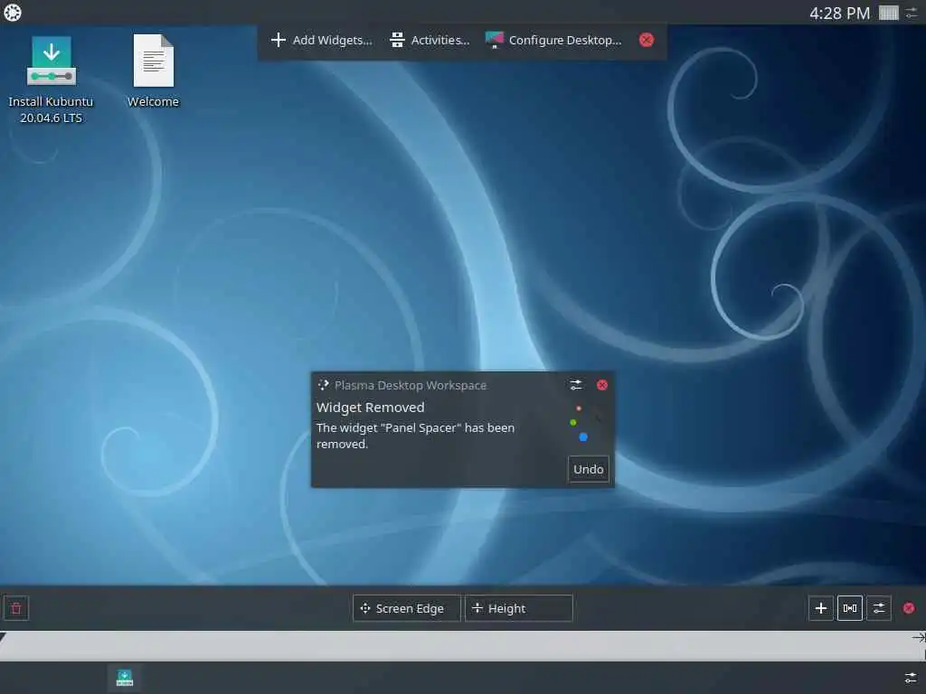Configure Plasma Desktop Workspace notifications
The image size is (926, 694).
pos(576,385)
